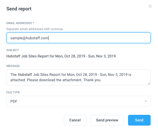Close the Send report dialog

[150, 6]
